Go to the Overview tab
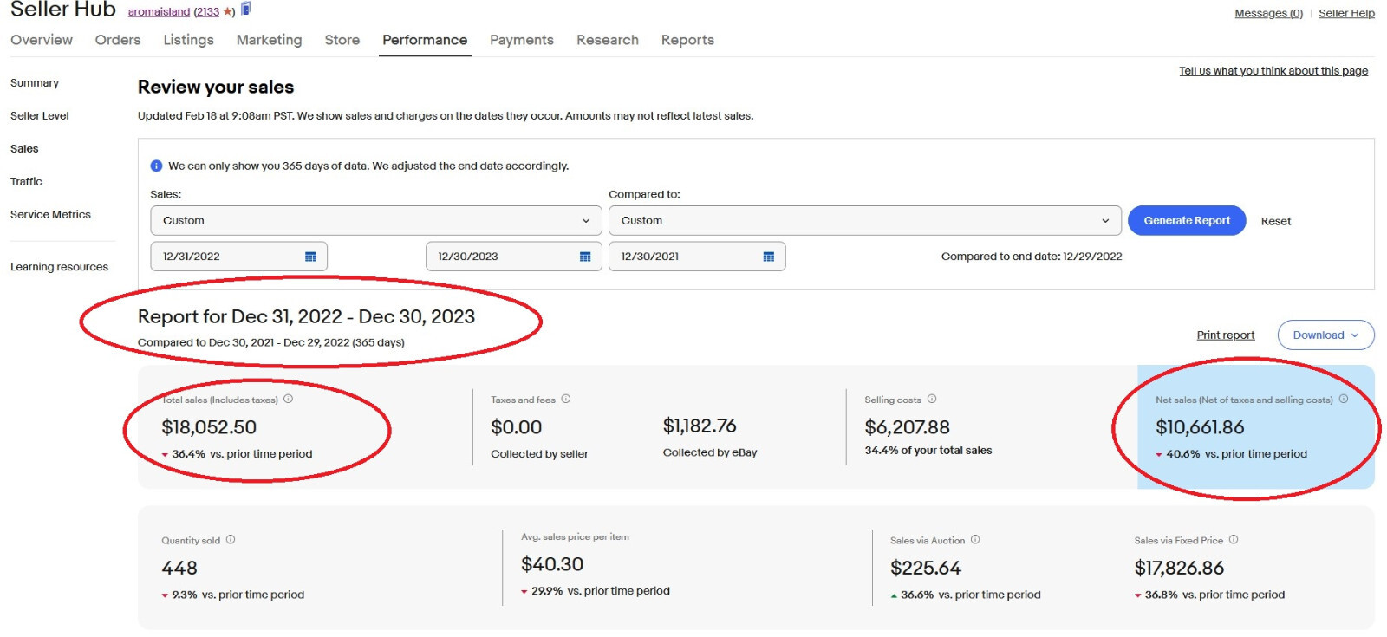This screenshot has height=637, width=1387. 42,40
